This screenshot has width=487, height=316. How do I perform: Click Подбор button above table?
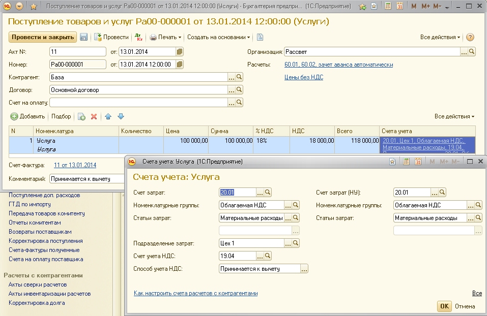click(61, 116)
